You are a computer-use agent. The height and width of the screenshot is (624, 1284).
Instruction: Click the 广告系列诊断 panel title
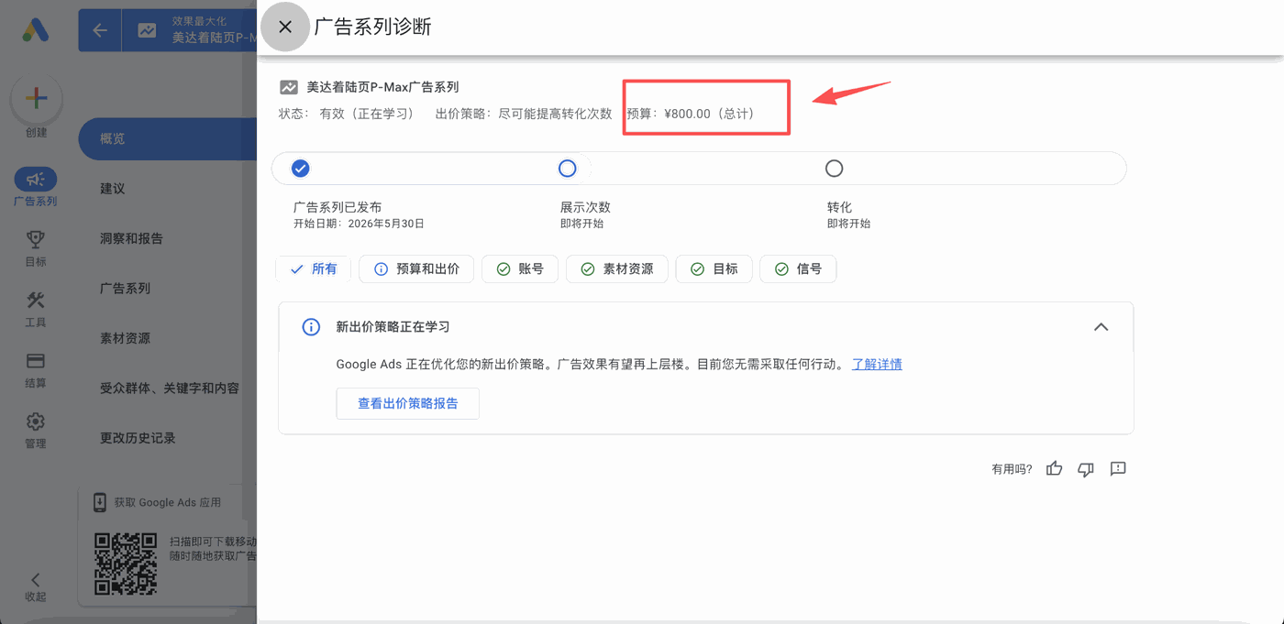coord(372,27)
